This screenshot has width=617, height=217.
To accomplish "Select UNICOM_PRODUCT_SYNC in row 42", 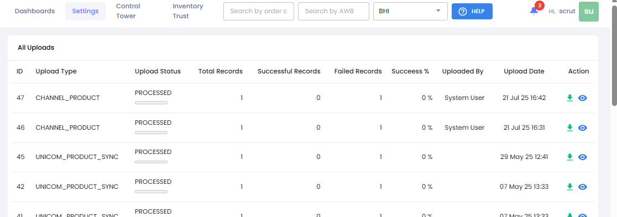I will tap(77, 187).
